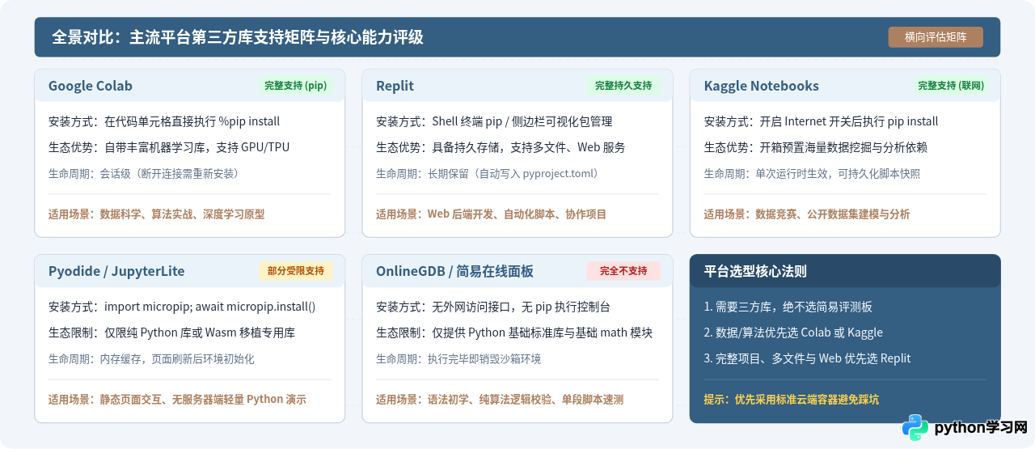
Task: Click the 全景对比 main title text
Action: (238, 37)
